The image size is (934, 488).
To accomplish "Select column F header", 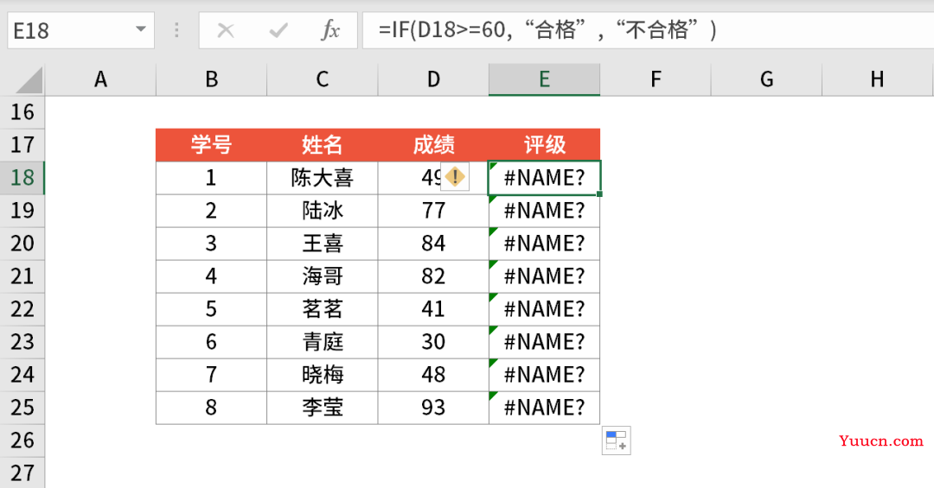I will [x=656, y=79].
